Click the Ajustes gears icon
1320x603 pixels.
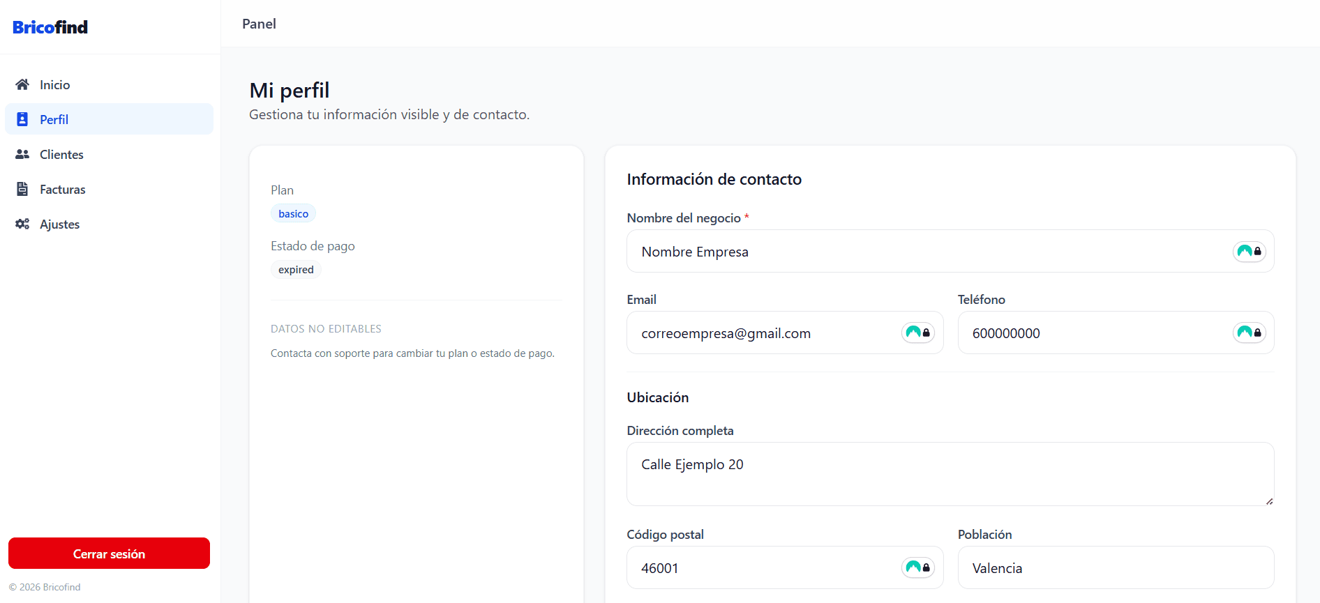(22, 224)
